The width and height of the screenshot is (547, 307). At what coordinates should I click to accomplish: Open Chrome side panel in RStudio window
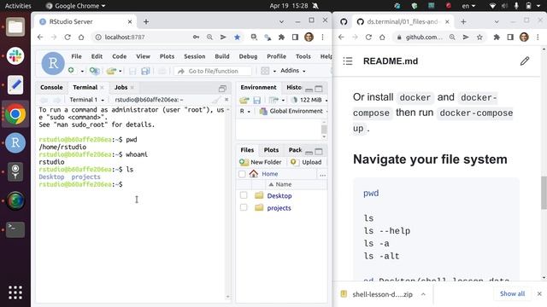pyautogui.click(x=295, y=37)
